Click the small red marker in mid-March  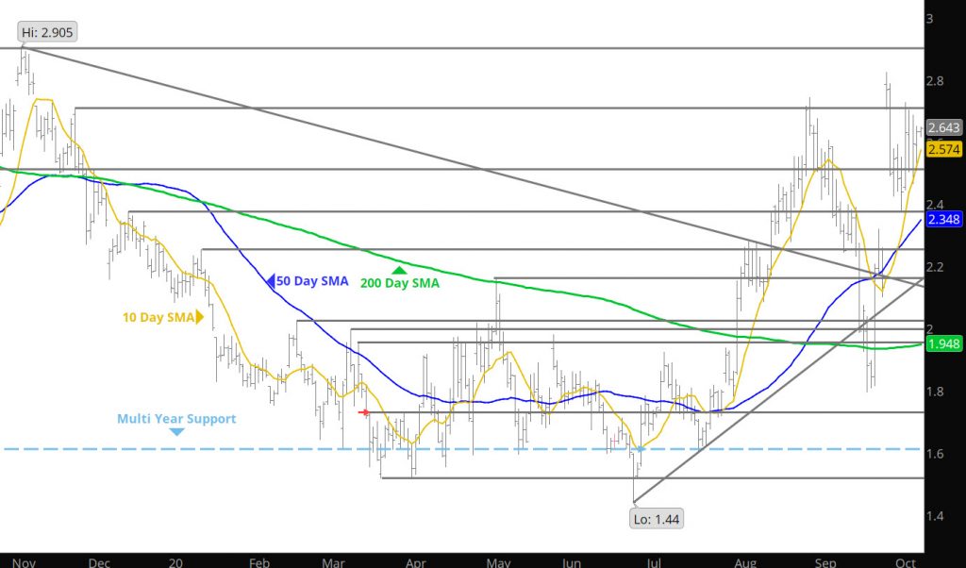(x=364, y=412)
